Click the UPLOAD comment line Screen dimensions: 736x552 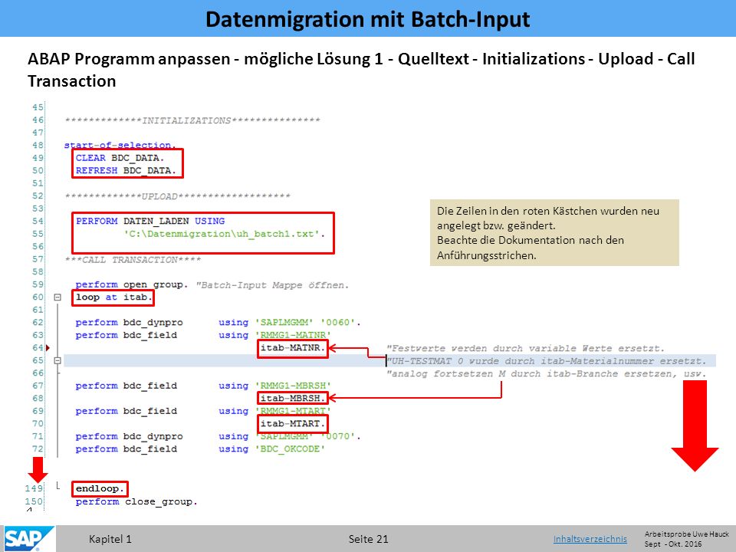(x=177, y=196)
